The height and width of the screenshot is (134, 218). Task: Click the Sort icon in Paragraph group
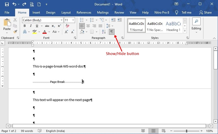click(104, 32)
